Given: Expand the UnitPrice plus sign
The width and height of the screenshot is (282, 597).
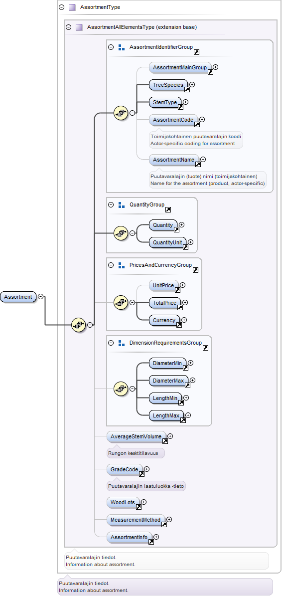Looking at the screenshot, I should coord(183,285).
